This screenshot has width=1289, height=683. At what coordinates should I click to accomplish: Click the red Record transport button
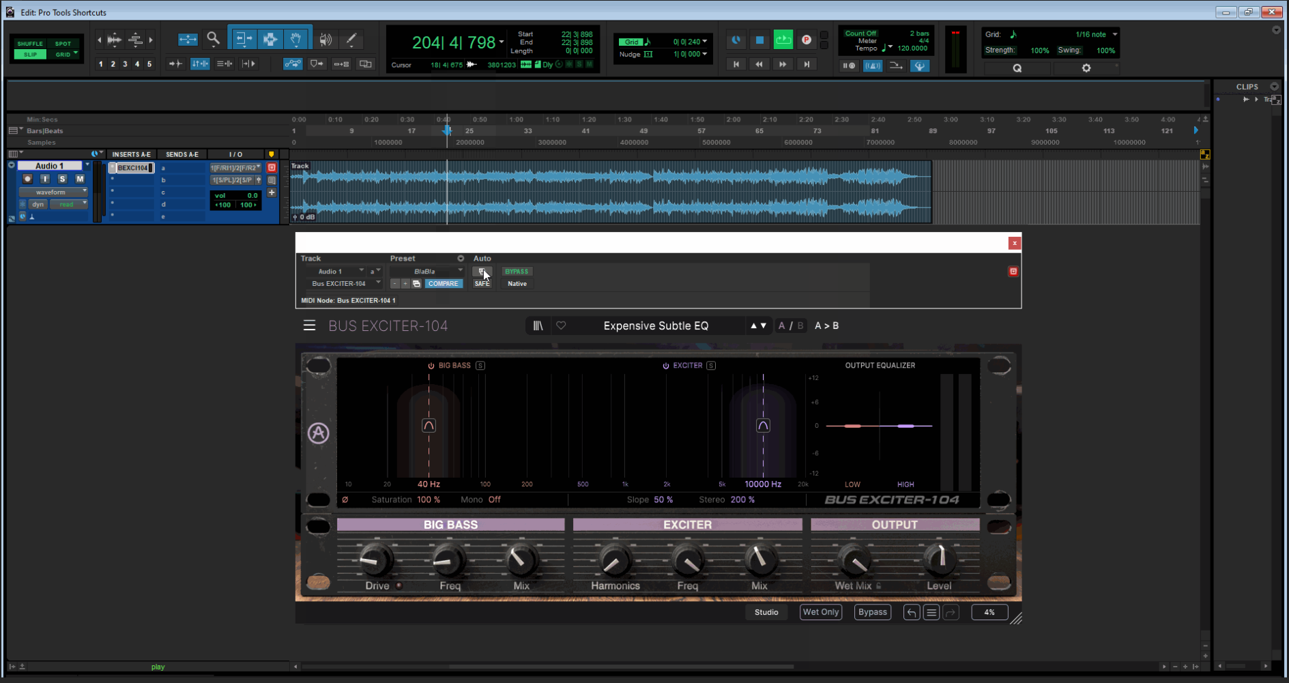click(807, 40)
